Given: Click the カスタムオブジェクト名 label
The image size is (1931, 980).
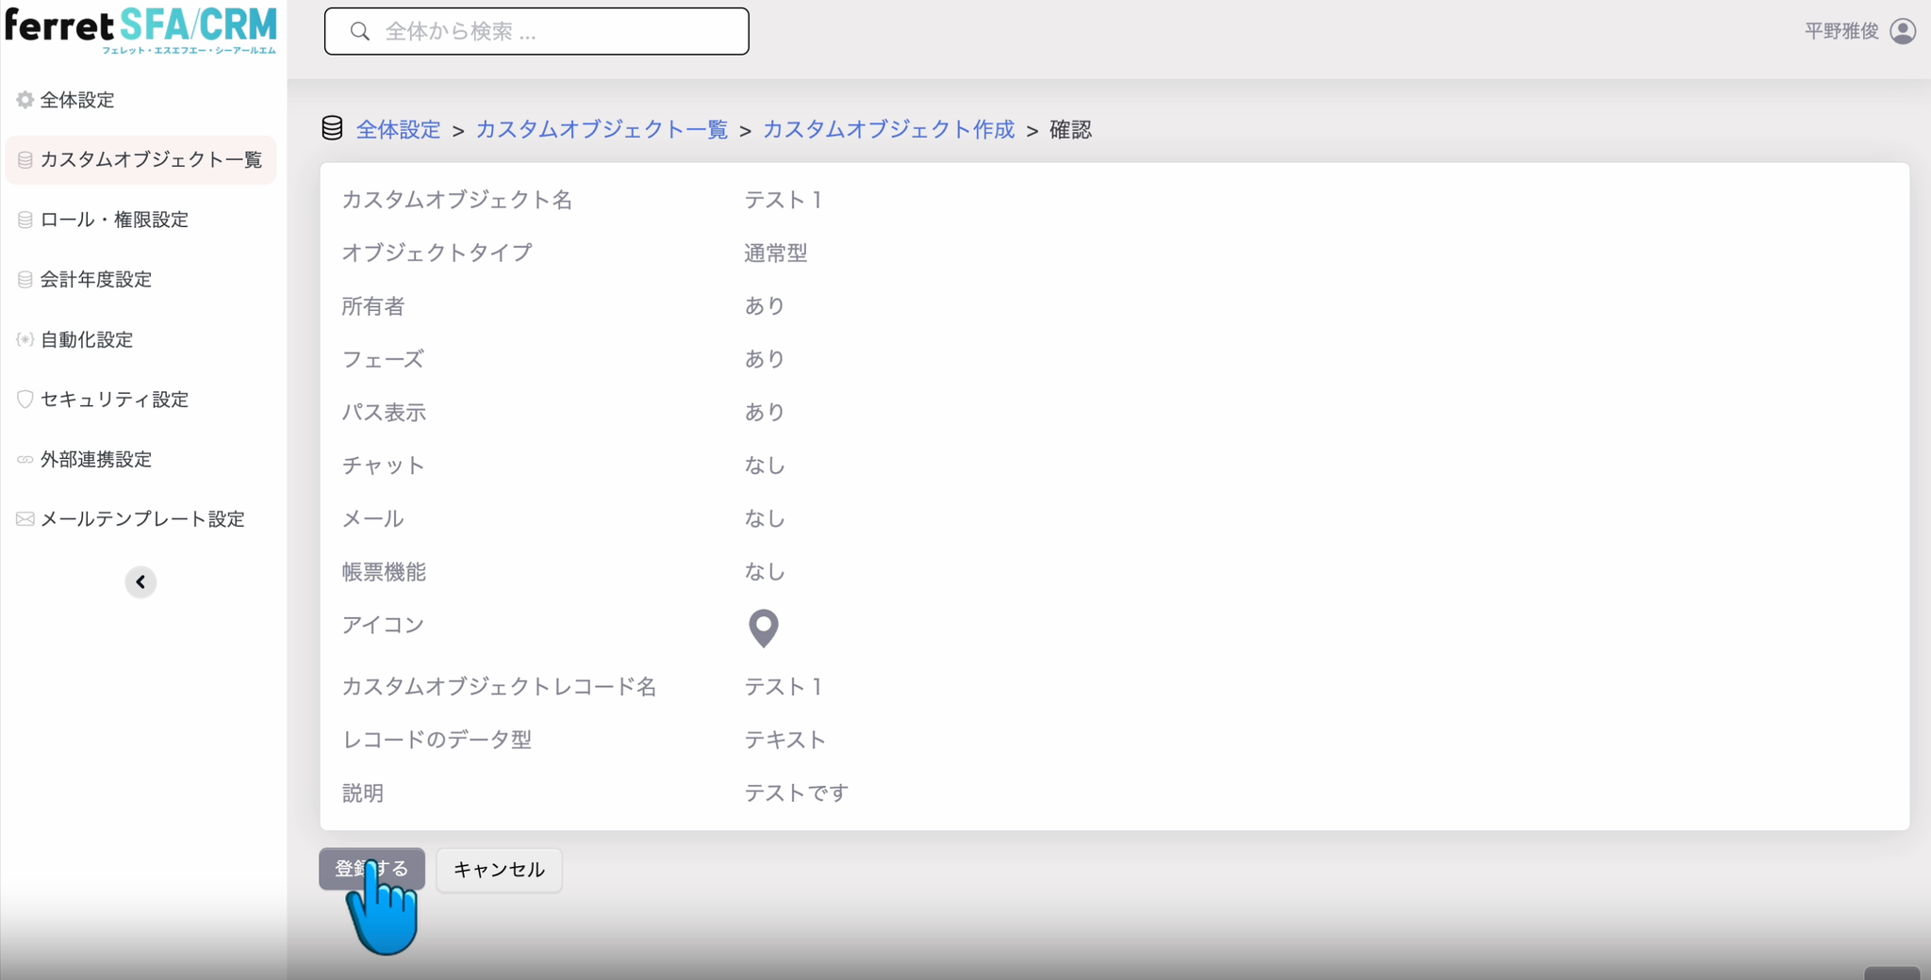Looking at the screenshot, I should 457,200.
